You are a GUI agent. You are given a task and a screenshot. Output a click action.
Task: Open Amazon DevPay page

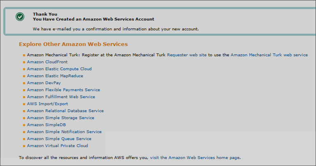(44, 83)
